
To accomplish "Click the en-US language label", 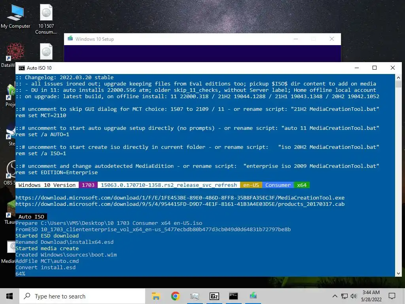I will point(251,185).
